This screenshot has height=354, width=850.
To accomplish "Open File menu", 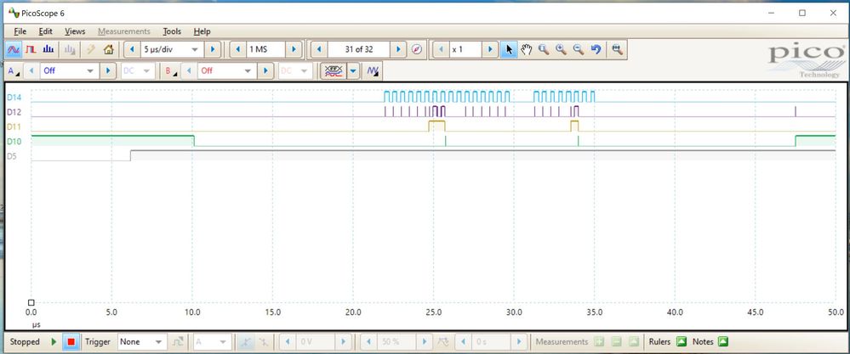I will pyautogui.click(x=20, y=31).
